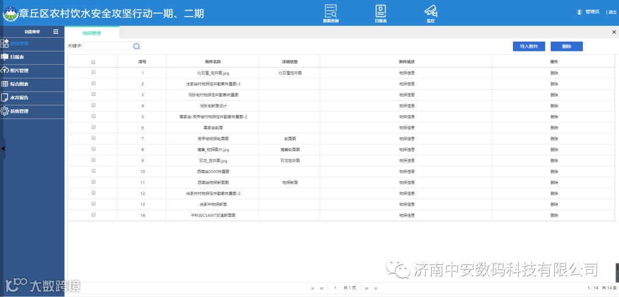Check the box for row 13
Screen dimensions: 619x297
click(x=93, y=204)
